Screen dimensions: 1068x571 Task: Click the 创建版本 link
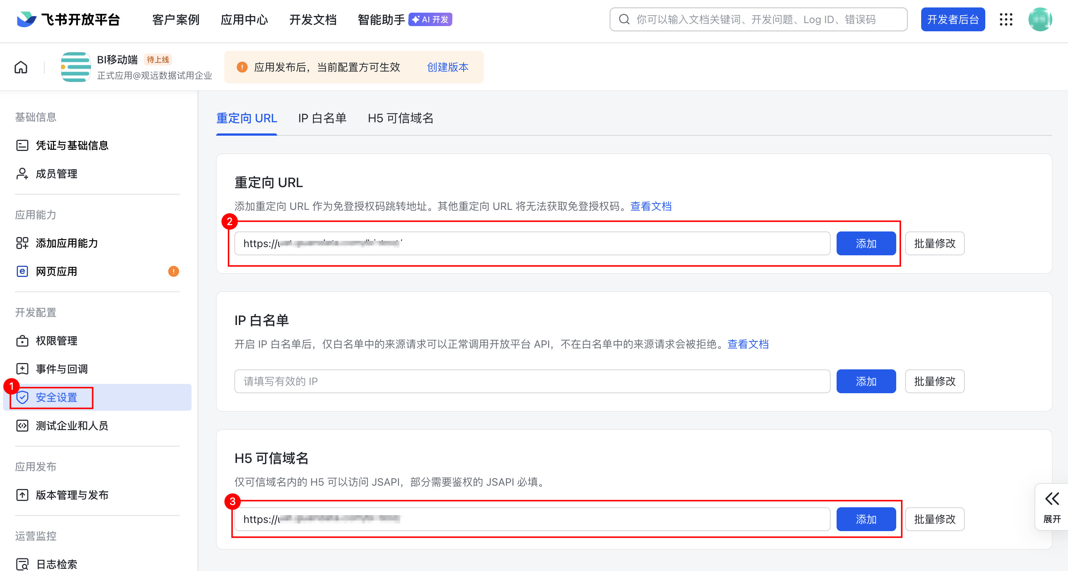447,67
